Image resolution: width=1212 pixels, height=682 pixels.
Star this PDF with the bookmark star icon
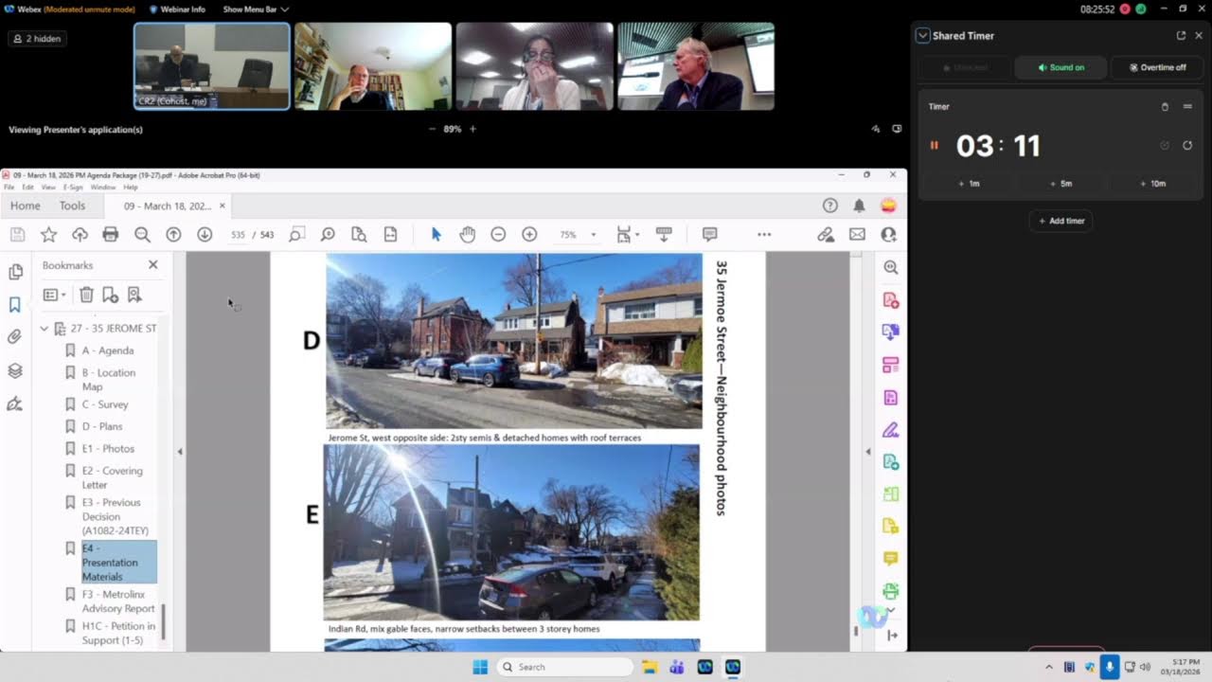tap(48, 234)
